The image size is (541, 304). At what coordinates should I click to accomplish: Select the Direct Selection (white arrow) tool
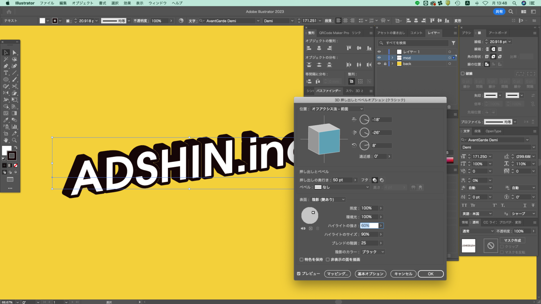(x=14, y=52)
